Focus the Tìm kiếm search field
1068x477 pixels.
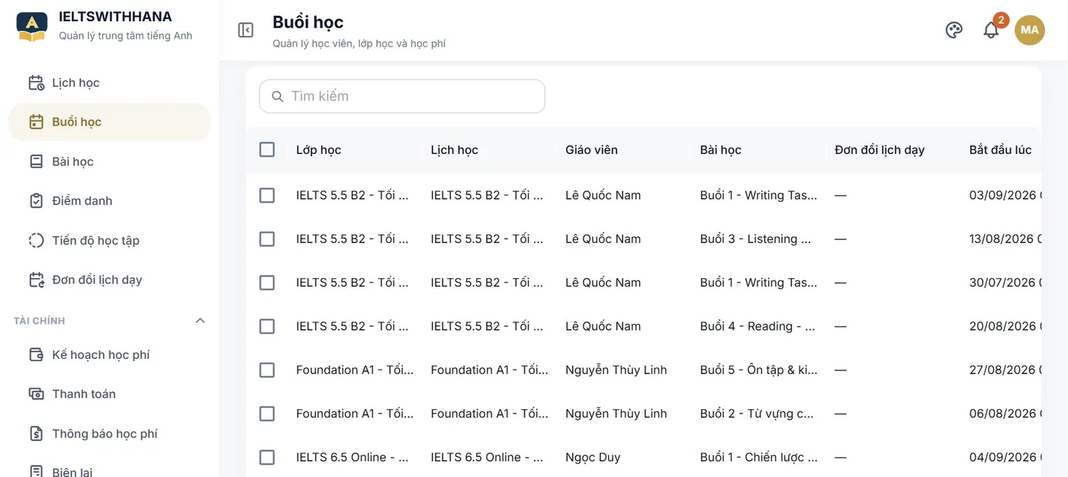point(402,97)
